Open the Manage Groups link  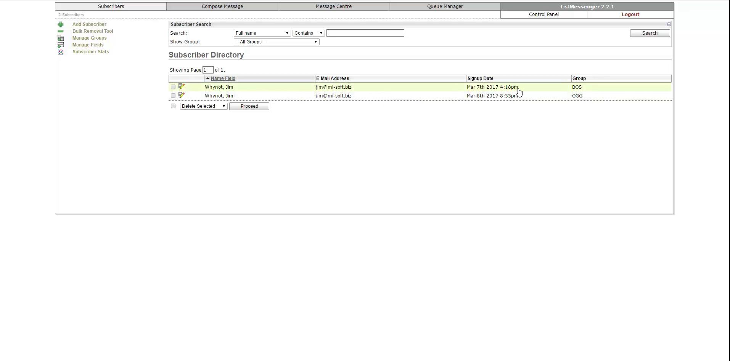(x=90, y=38)
